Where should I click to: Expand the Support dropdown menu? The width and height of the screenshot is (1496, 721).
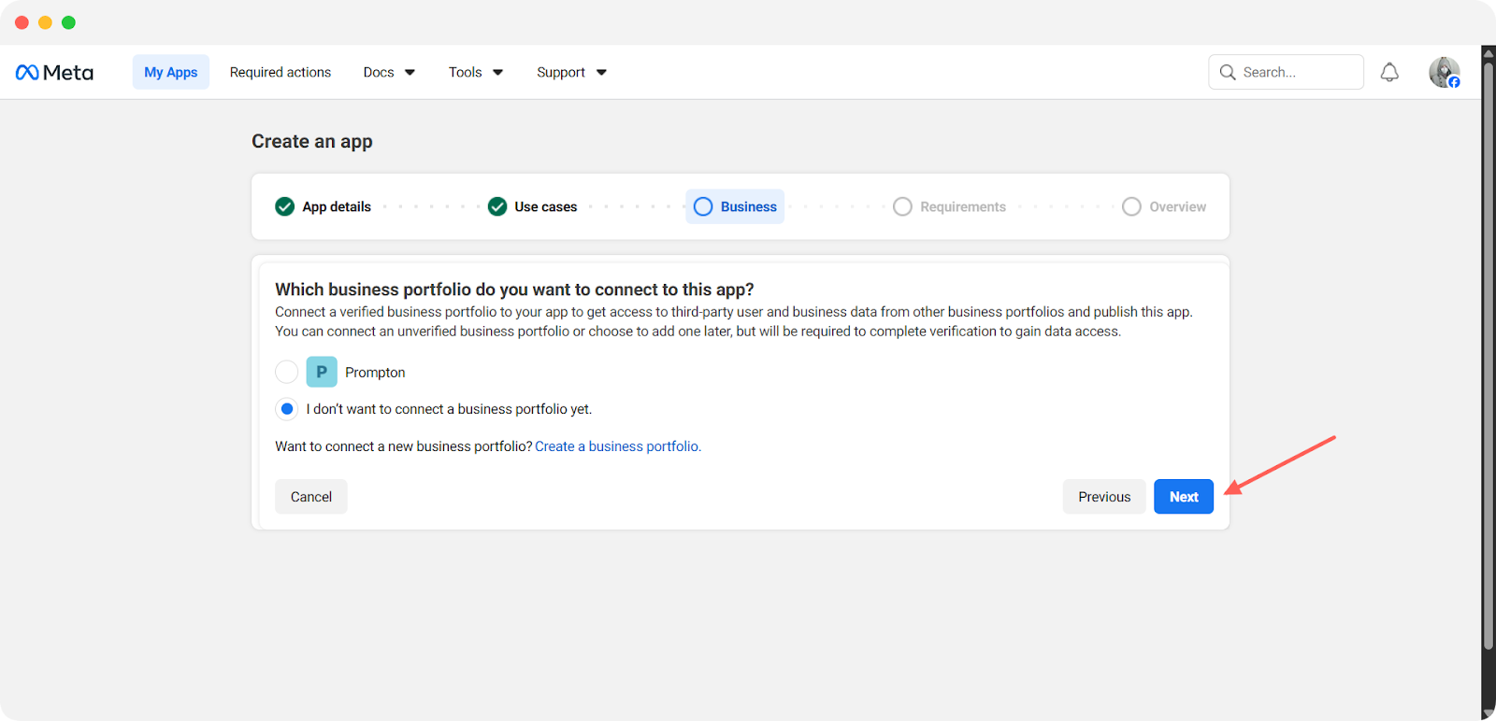click(571, 72)
